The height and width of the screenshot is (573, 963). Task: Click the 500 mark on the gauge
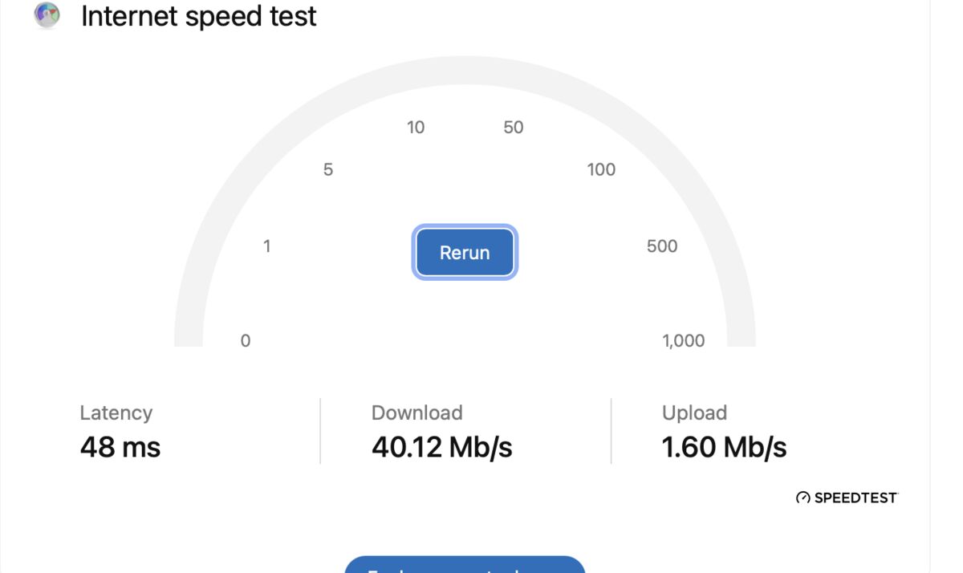(x=662, y=246)
